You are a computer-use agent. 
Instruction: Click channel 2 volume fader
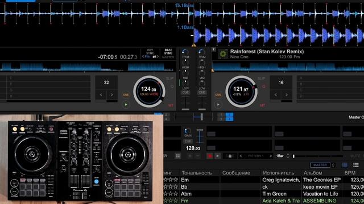click(202, 109)
